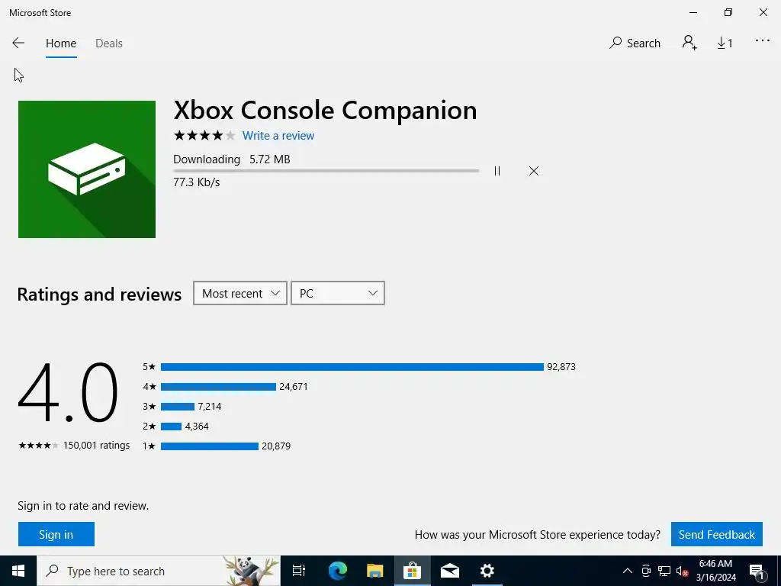The width and height of the screenshot is (781, 586).
Task: Open Settings gear on taskbar
Action: (487, 571)
